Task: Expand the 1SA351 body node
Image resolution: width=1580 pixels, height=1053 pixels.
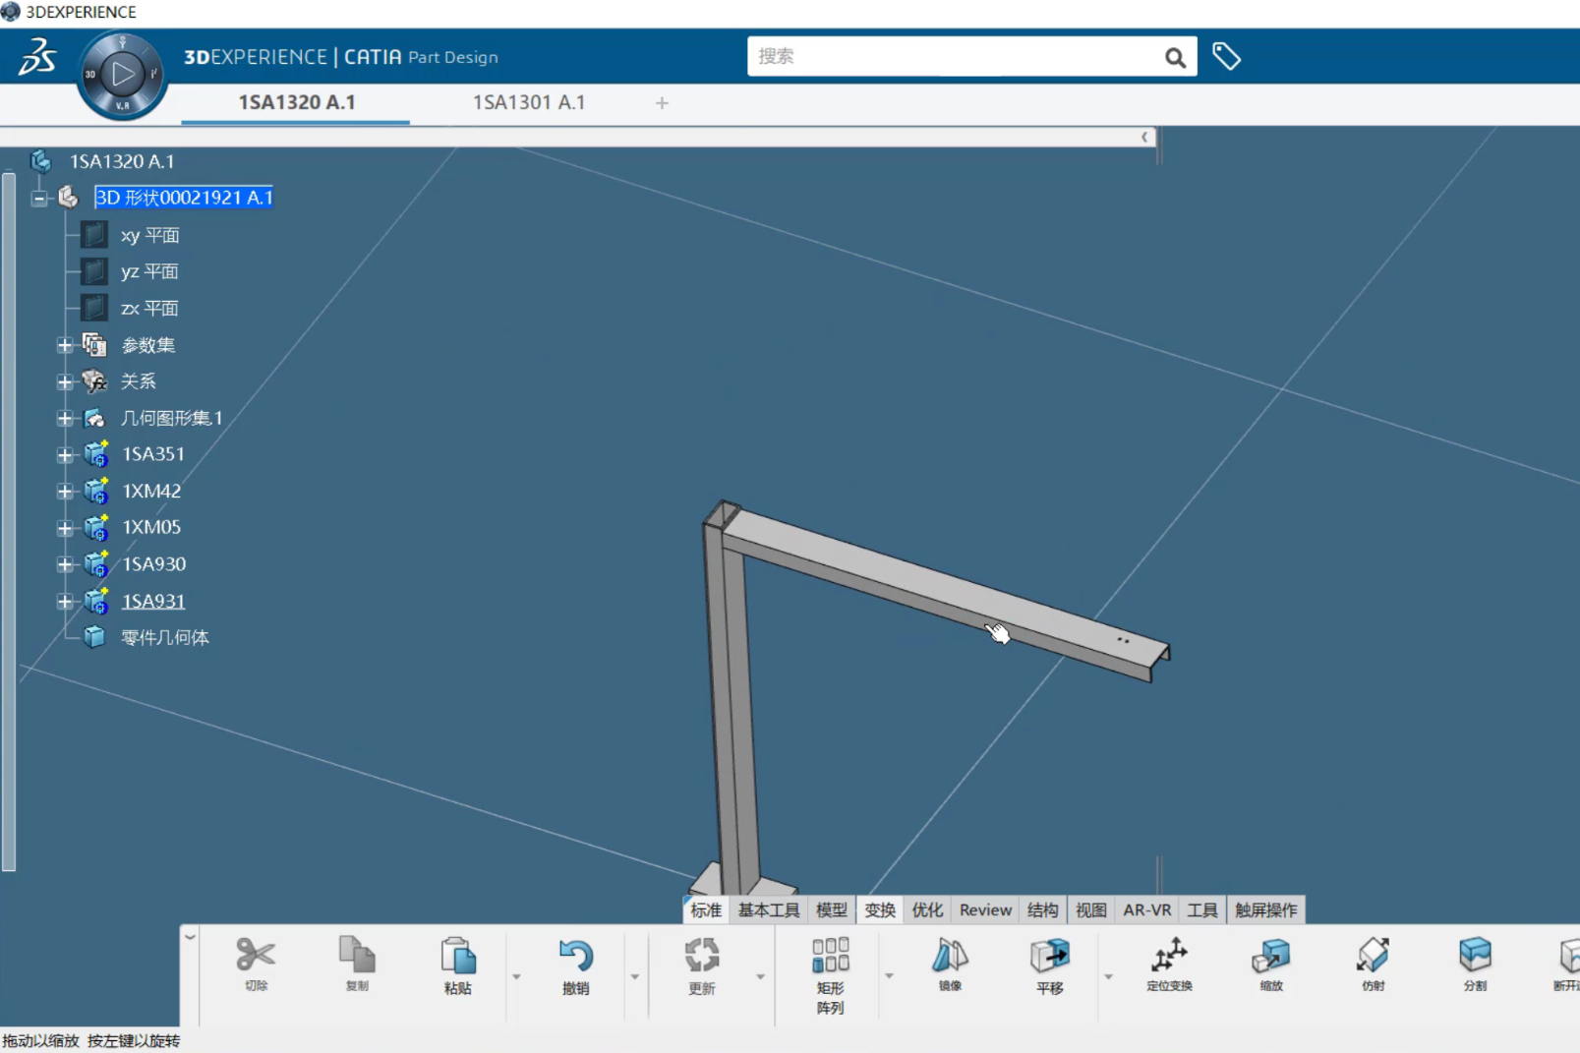Action: (65, 455)
